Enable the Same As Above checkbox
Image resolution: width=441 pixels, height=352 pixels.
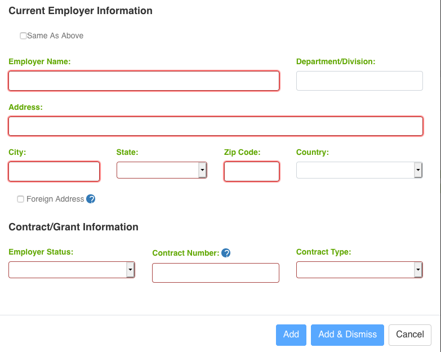[23, 35]
